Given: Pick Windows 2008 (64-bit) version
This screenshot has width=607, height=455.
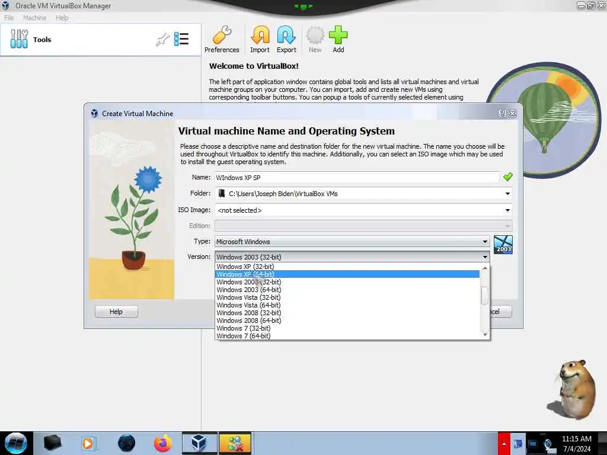Looking at the screenshot, I should click(x=347, y=321).
